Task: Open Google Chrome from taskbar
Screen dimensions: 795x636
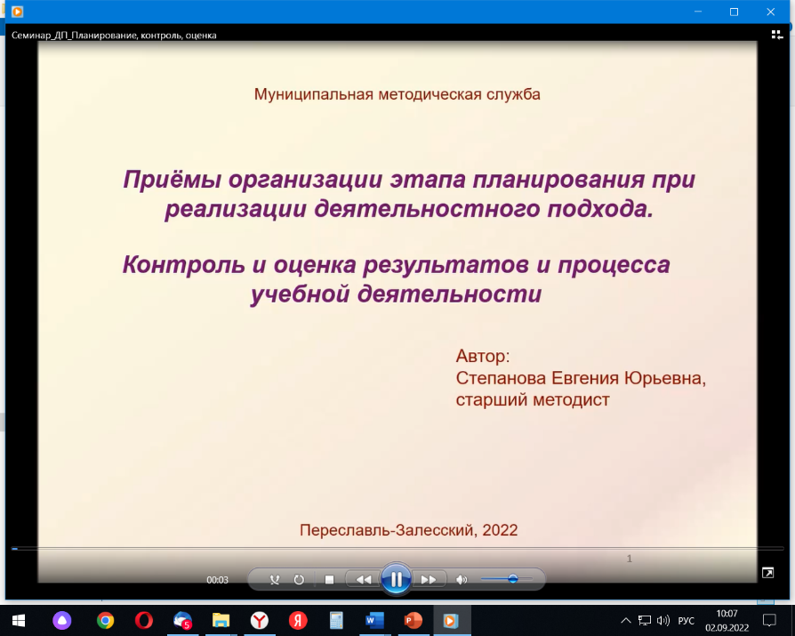Action: pos(106,620)
